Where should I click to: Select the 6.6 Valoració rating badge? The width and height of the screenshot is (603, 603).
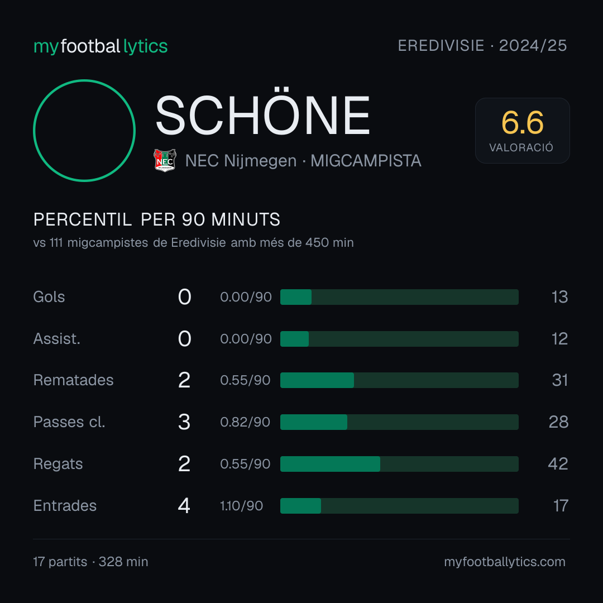[522, 130]
